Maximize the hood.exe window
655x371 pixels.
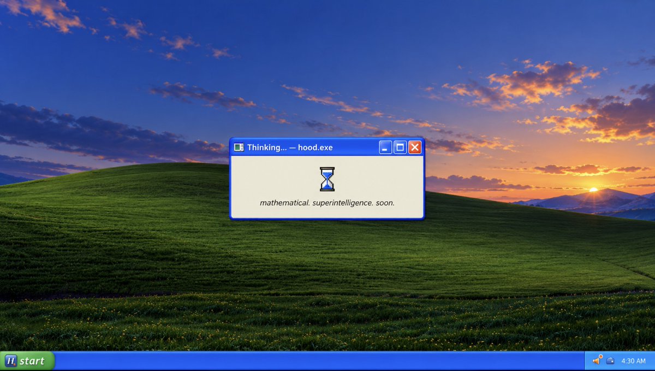coord(400,147)
